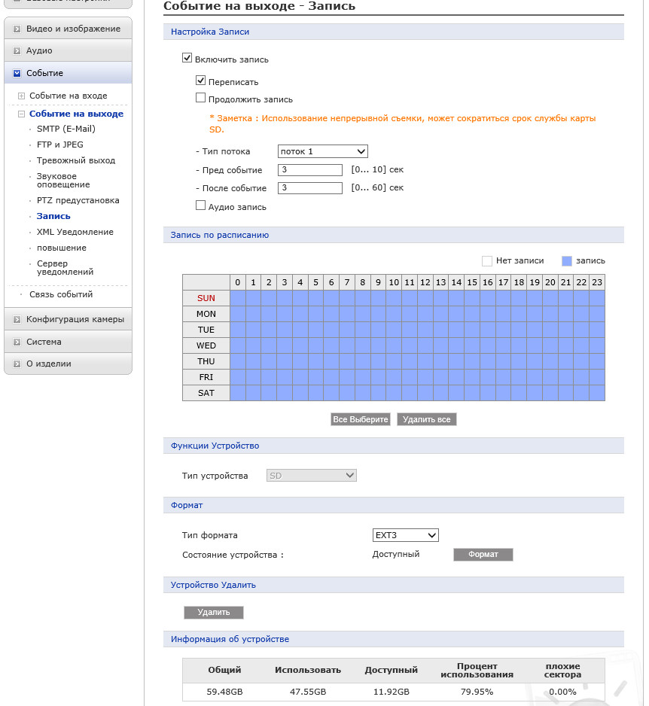This screenshot has height=706, width=649.
Task: Check the Продолжить запись checkbox
Action: click(x=200, y=98)
